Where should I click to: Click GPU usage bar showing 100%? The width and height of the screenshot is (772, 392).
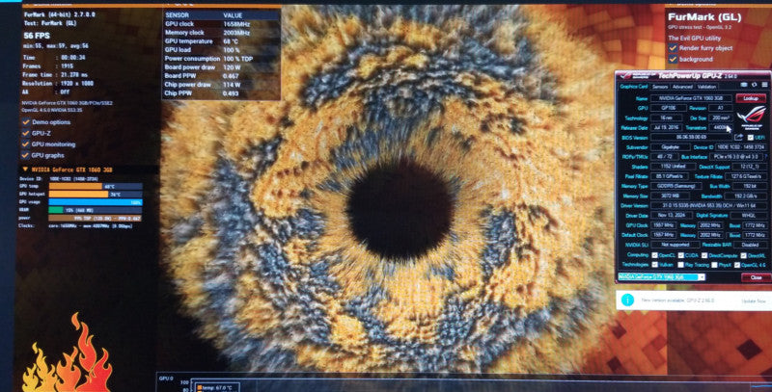[x=96, y=202]
